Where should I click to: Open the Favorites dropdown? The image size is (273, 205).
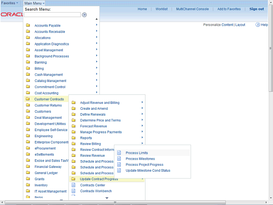[9, 3]
